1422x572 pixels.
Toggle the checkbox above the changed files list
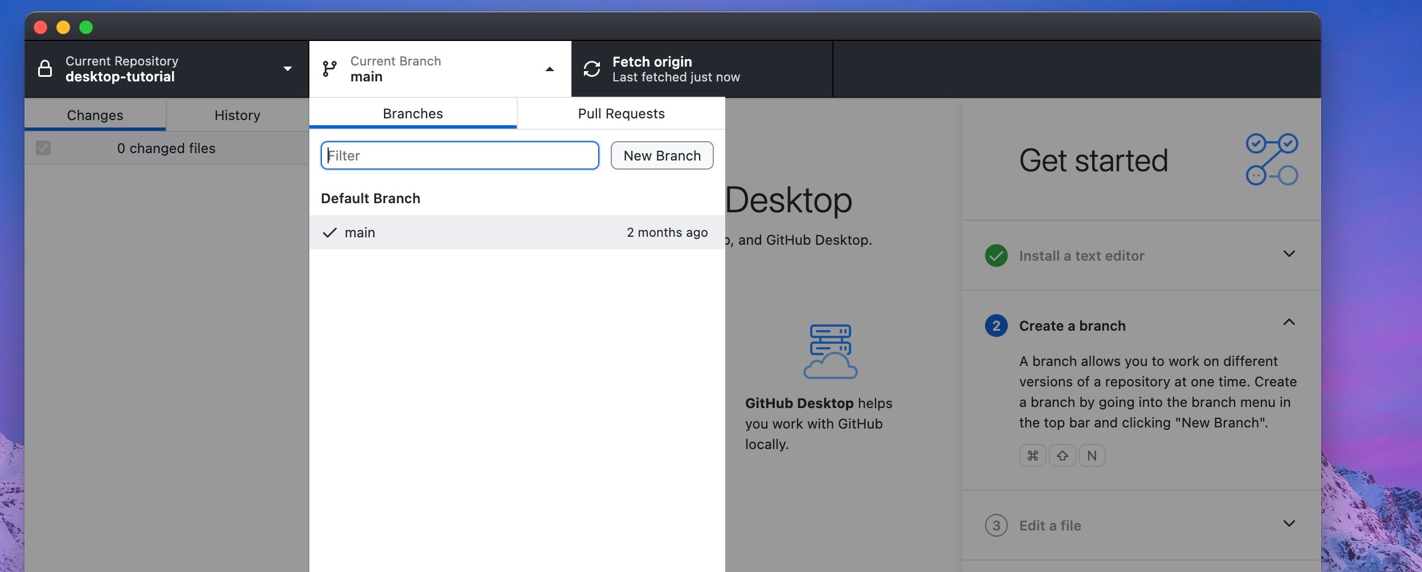click(x=44, y=148)
